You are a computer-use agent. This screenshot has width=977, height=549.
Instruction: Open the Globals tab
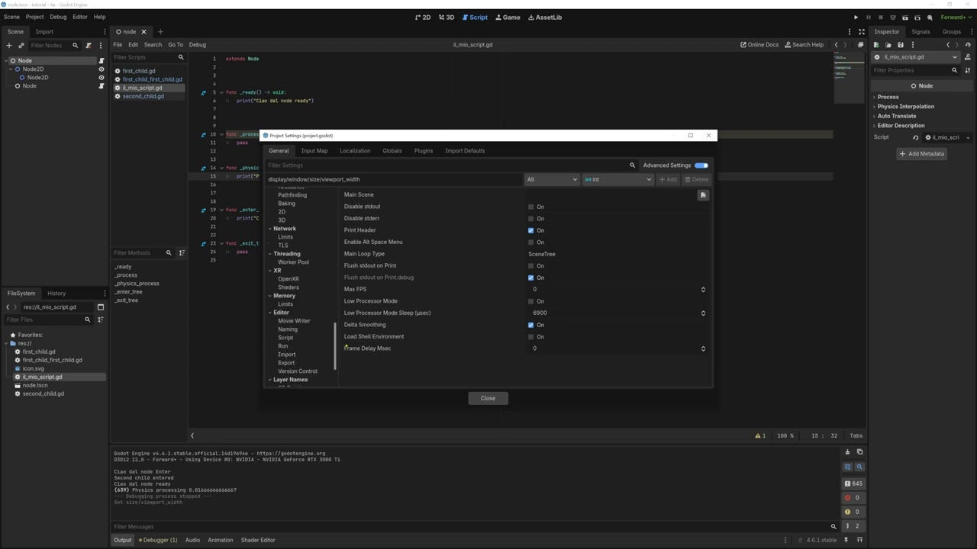click(x=392, y=151)
